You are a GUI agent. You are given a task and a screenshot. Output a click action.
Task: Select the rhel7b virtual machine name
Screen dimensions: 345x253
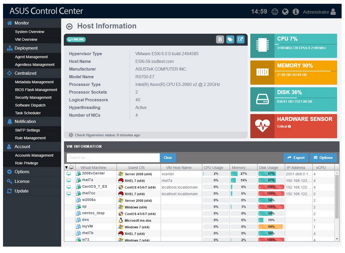click(88, 233)
